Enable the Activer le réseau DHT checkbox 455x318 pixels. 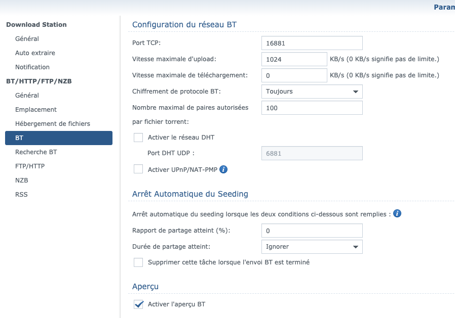coord(138,138)
